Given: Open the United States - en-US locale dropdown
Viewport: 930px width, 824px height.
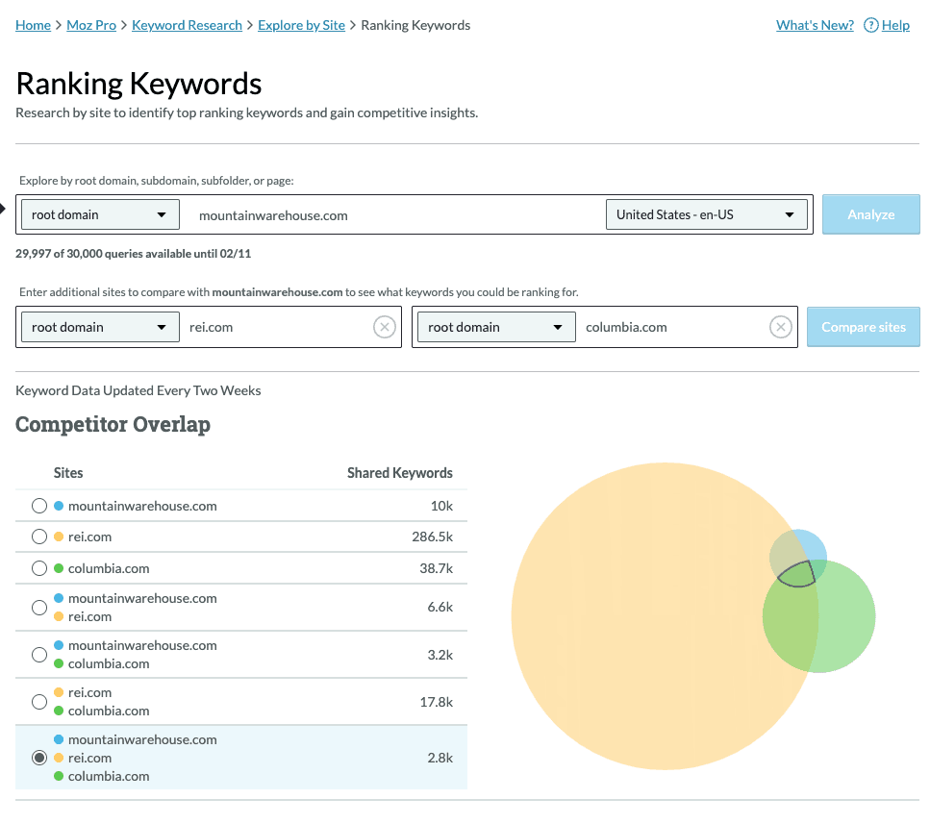Looking at the screenshot, I should (x=706, y=214).
